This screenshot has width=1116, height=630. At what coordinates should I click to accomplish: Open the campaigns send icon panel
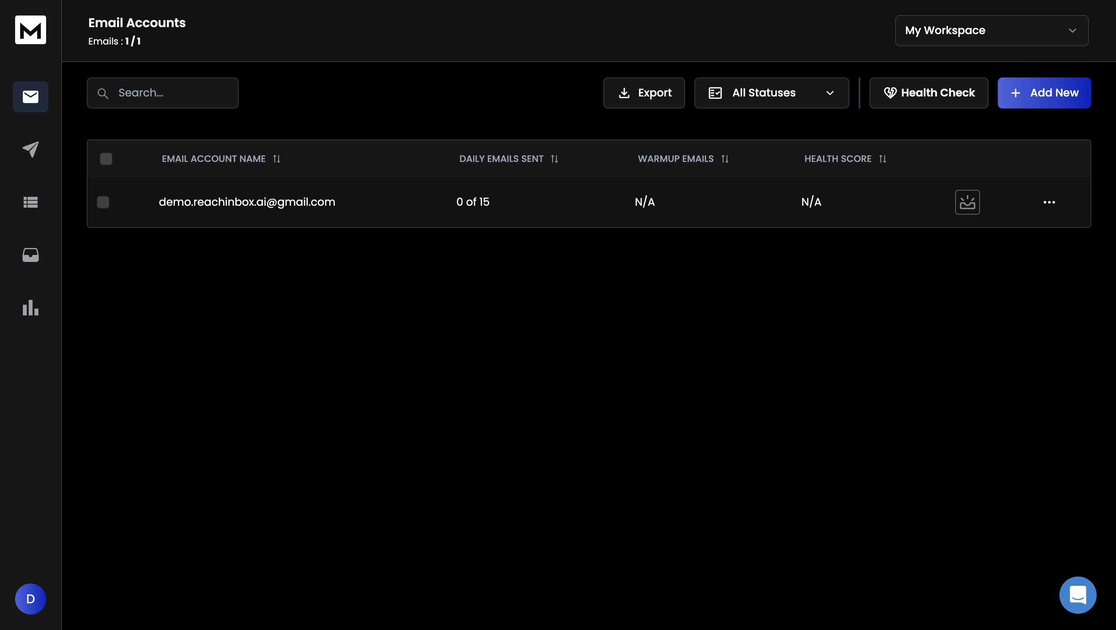[31, 149]
